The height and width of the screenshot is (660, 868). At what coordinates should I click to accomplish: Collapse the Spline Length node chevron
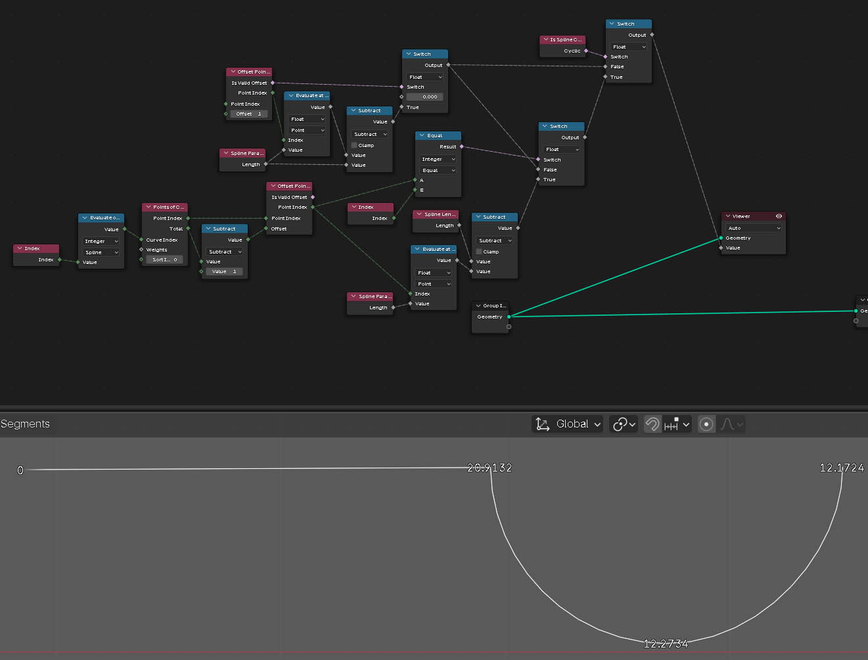419,215
